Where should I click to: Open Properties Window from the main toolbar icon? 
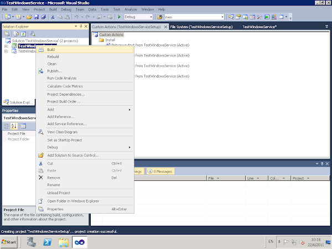pos(238,17)
